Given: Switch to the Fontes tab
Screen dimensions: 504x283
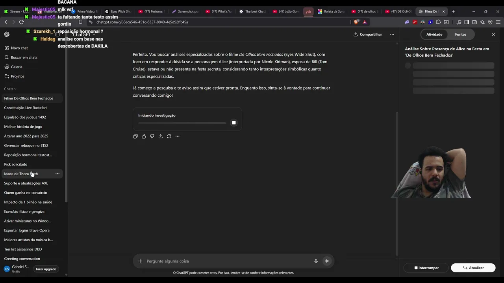Looking at the screenshot, I should coord(461,35).
